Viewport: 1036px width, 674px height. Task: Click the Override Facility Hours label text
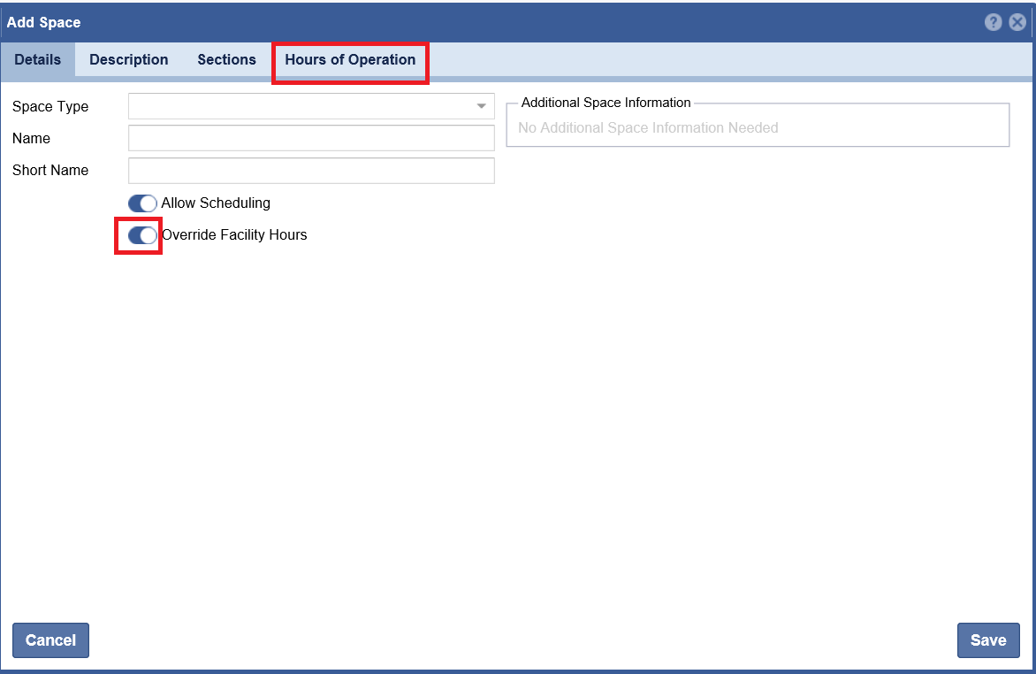point(234,235)
